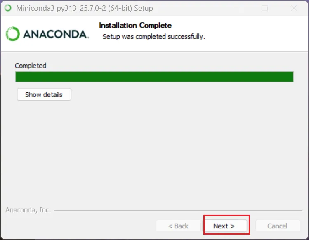Click the Anaconda, Inc. branding text
This screenshot has width=309, height=240.
[28, 210]
